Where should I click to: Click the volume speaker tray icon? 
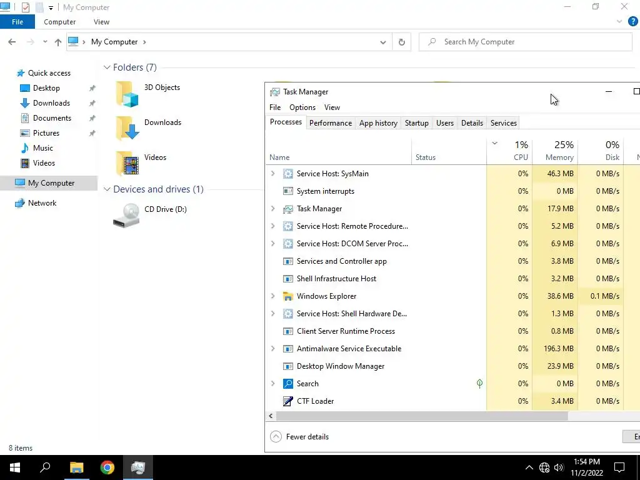(x=559, y=467)
